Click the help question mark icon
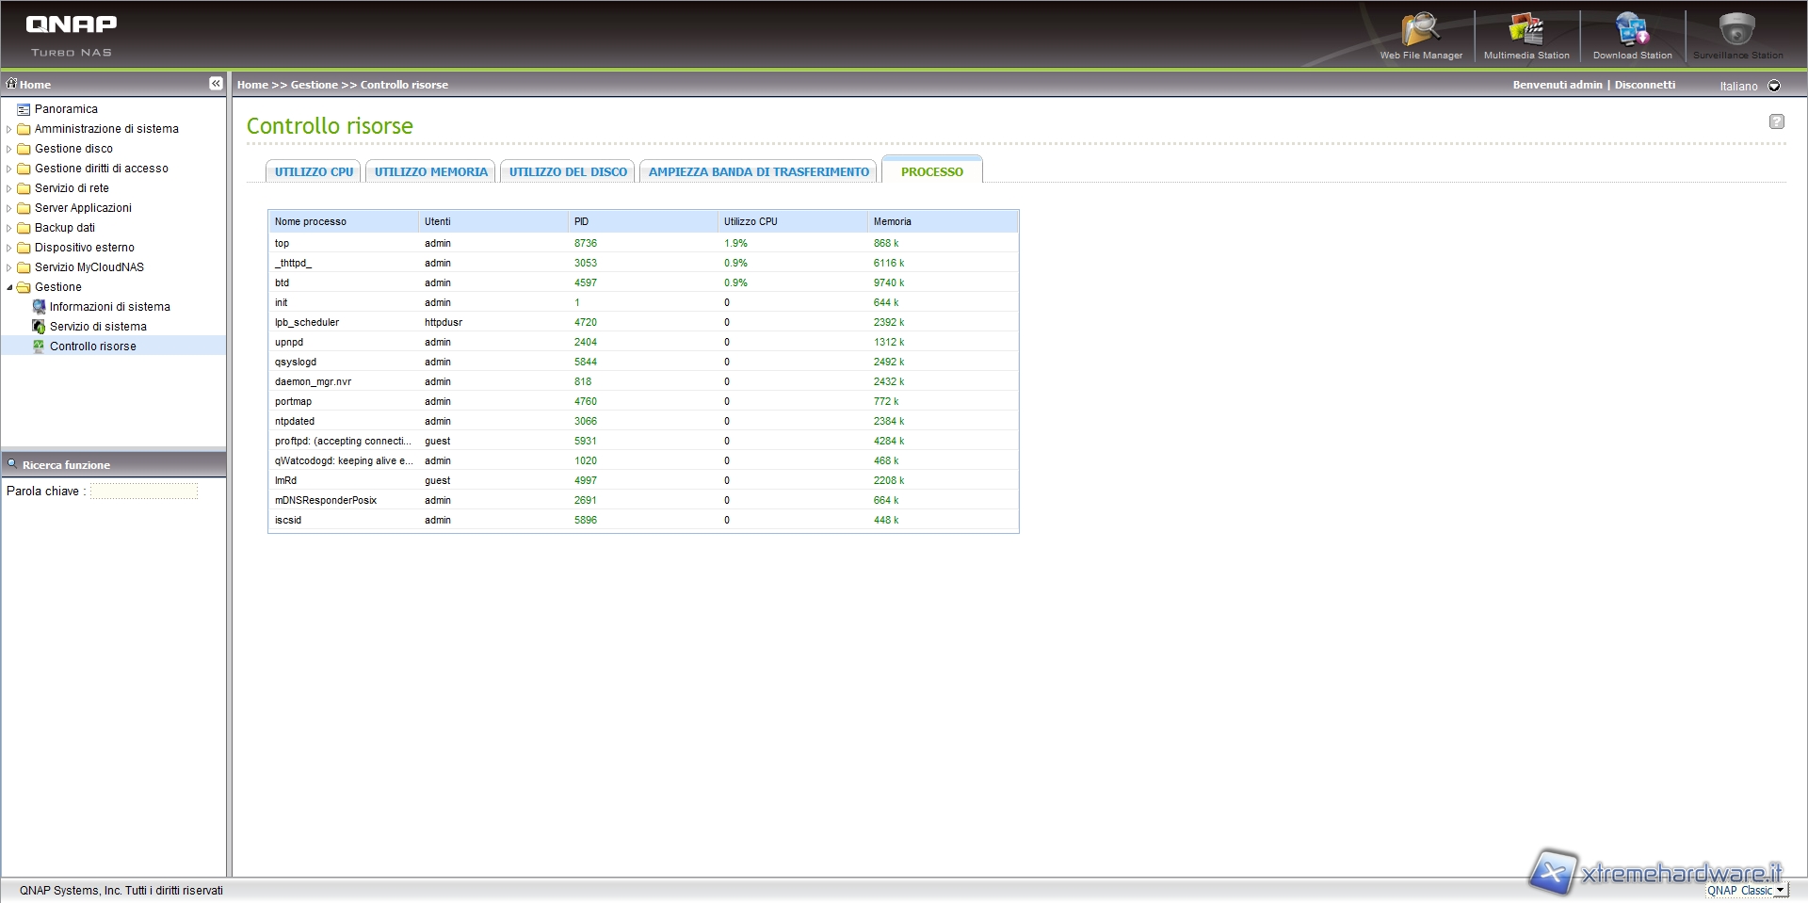 point(1776,121)
